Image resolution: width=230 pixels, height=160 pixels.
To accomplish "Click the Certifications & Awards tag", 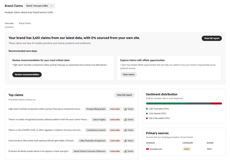I will coord(96,130).
